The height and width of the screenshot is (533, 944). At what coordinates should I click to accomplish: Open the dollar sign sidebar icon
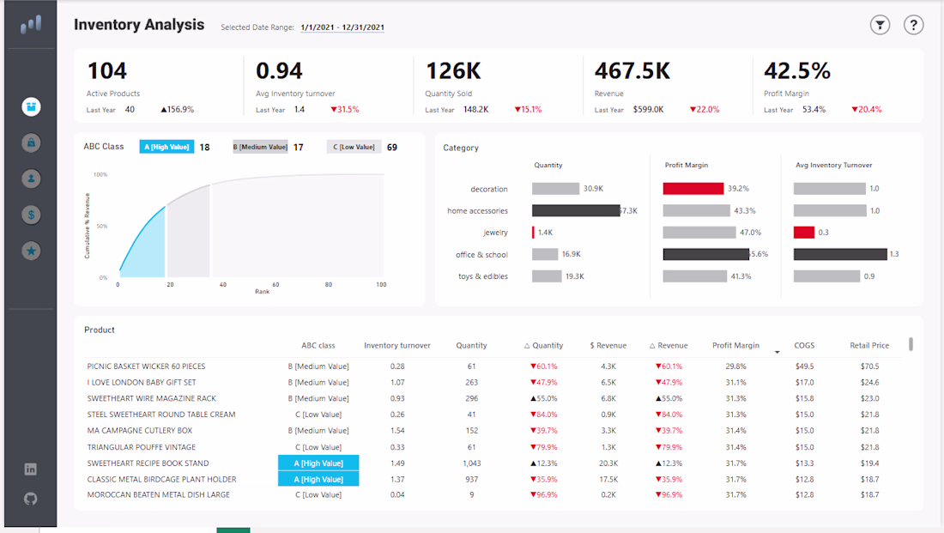click(x=31, y=215)
